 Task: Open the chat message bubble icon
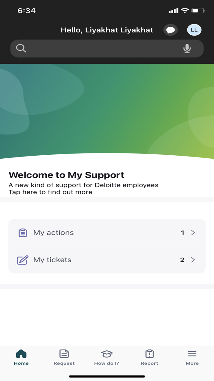click(x=171, y=30)
